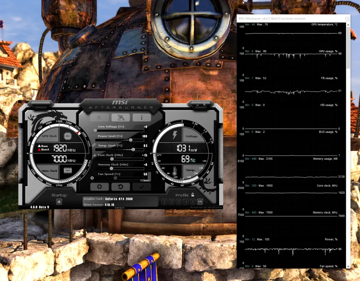Click the 'Memory clock, MHz' graph label
This screenshot has width=360, height=281.
pos(325,212)
